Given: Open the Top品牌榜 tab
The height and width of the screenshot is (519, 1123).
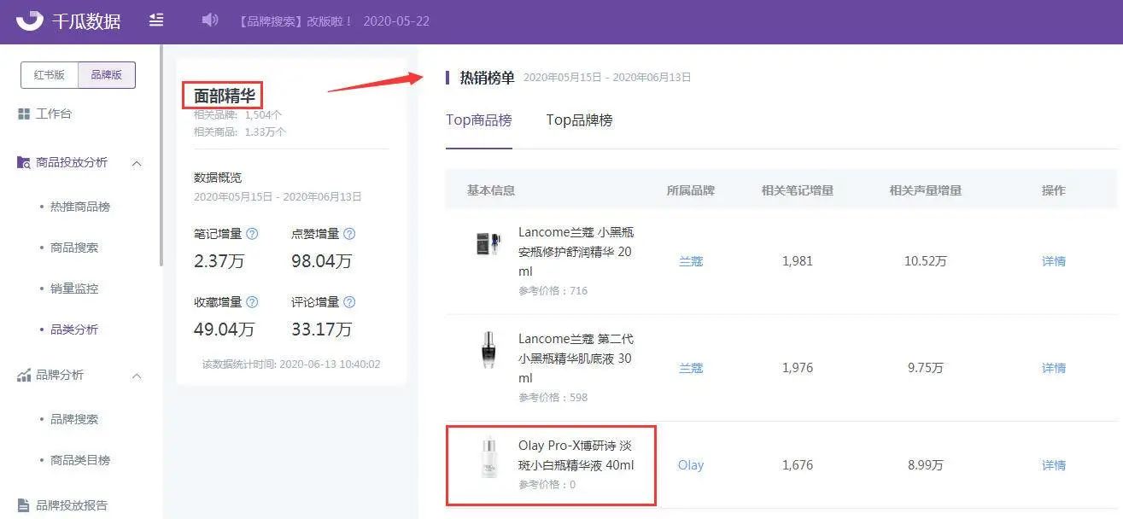Looking at the screenshot, I should click(580, 120).
